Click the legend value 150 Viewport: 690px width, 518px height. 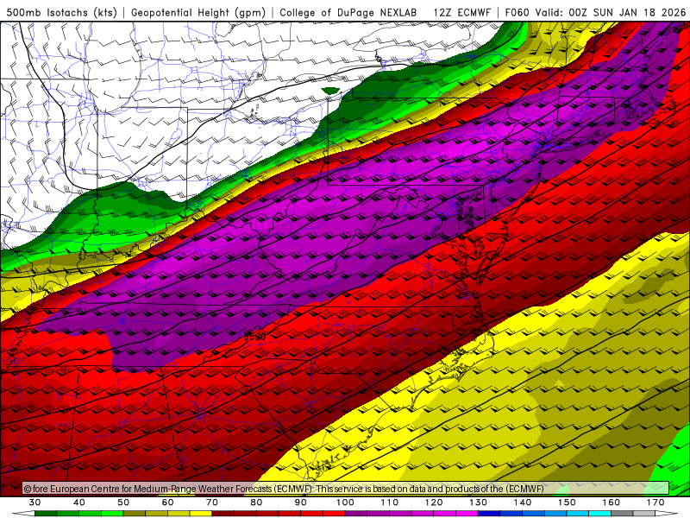tap(568, 502)
